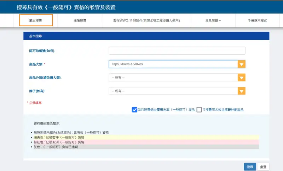Focus the 認可信編號 text input field

point(177,51)
